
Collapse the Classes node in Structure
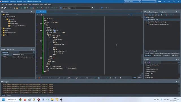(2, 14)
